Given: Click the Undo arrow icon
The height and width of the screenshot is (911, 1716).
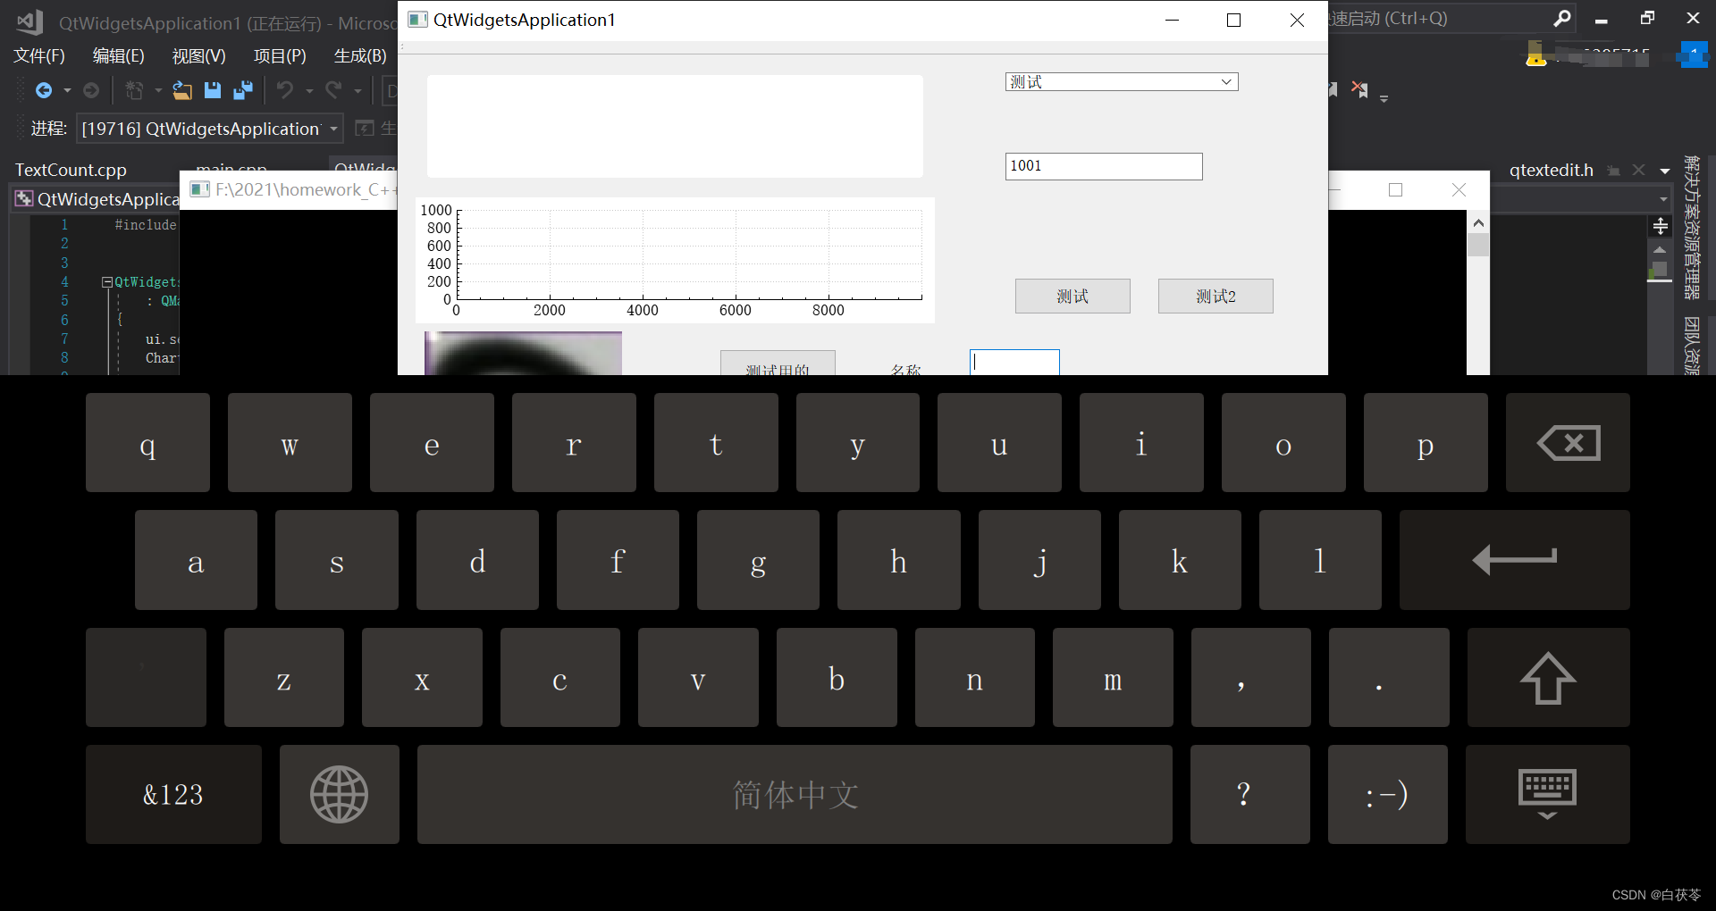Looking at the screenshot, I should [x=284, y=89].
